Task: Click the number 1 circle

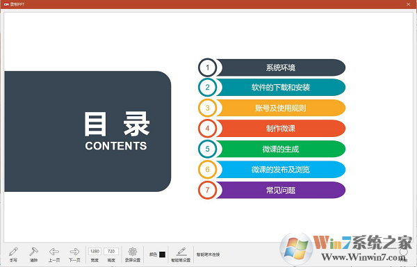Action: pos(207,67)
